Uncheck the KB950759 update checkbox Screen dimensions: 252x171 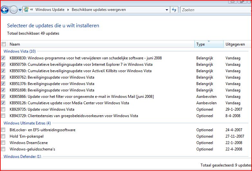[x=3, y=64]
